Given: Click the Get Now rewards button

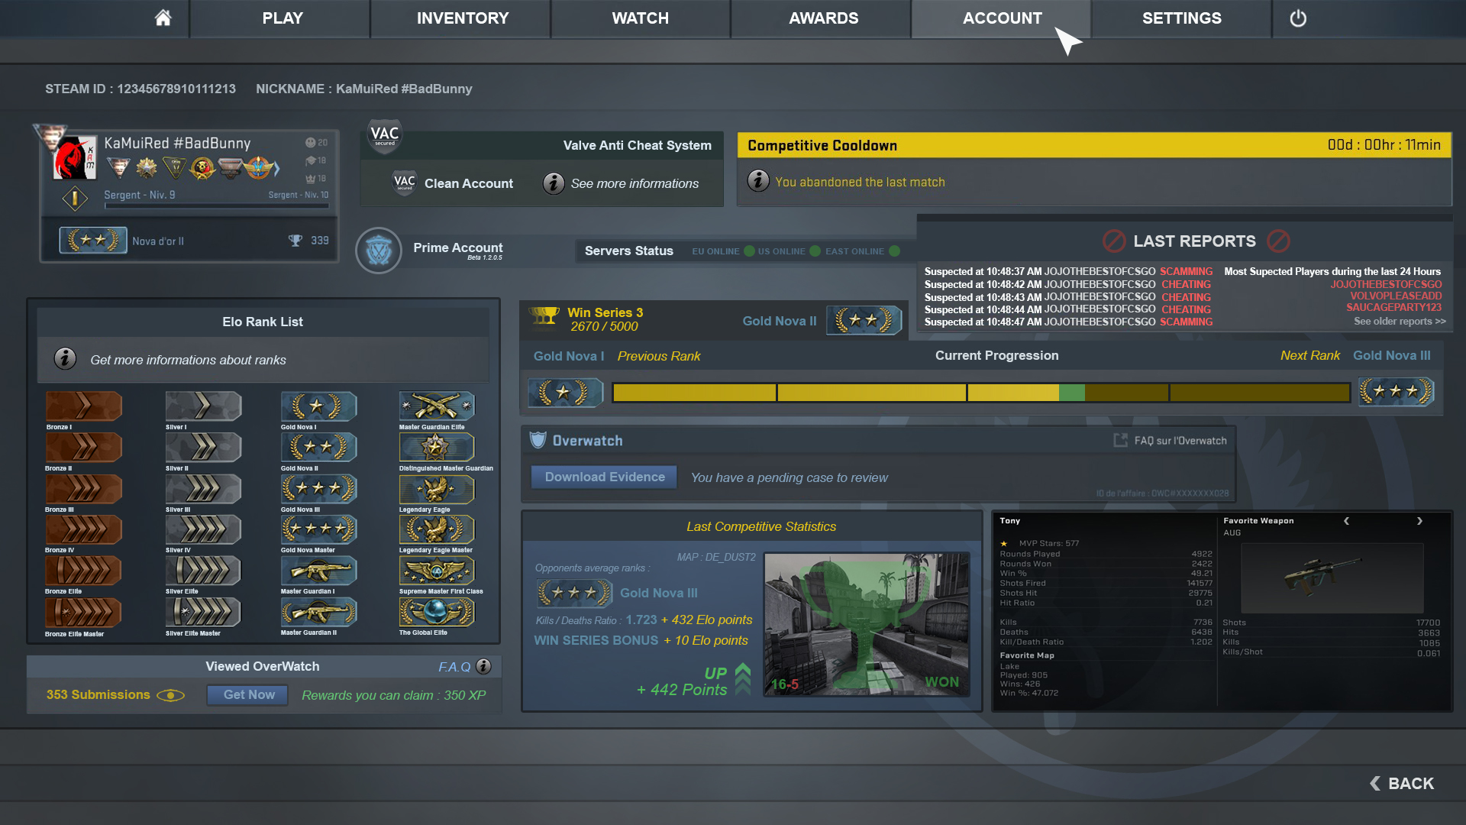Looking at the screenshot, I should 249,694.
